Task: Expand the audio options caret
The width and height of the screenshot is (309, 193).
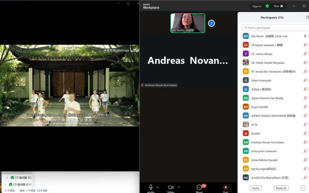Action: (158, 187)
